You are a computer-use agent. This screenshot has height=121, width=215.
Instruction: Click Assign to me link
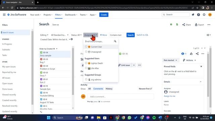(169, 96)
